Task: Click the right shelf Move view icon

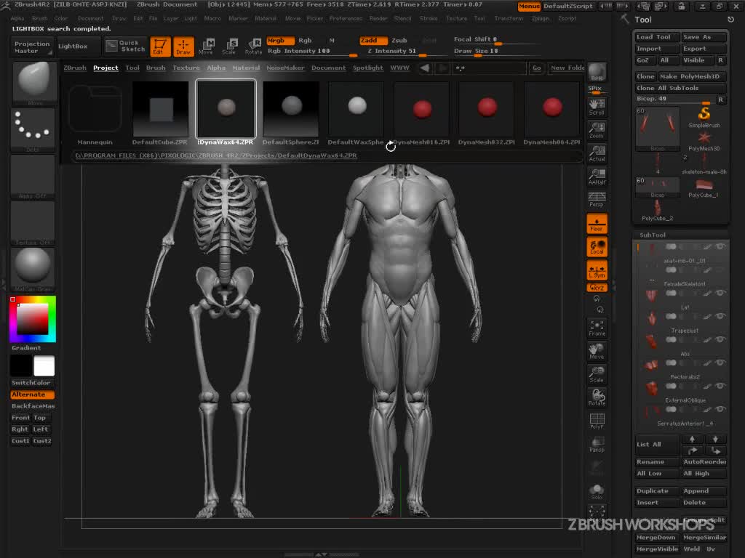Action: [x=597, y=352]
